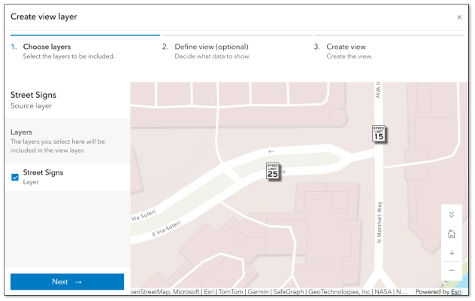Image resolution: width=475 pixels, height=301 pixels.
Task: Uncheck the Street Signs layer checkbox
Action: click(x=15, y=177)
